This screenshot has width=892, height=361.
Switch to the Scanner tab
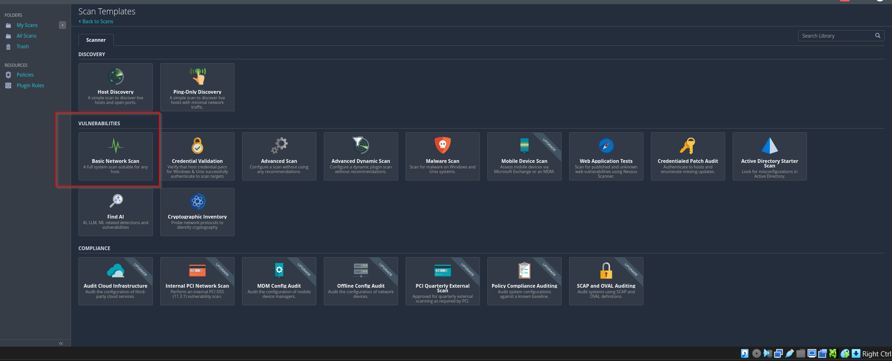click(x=96, y=40)
